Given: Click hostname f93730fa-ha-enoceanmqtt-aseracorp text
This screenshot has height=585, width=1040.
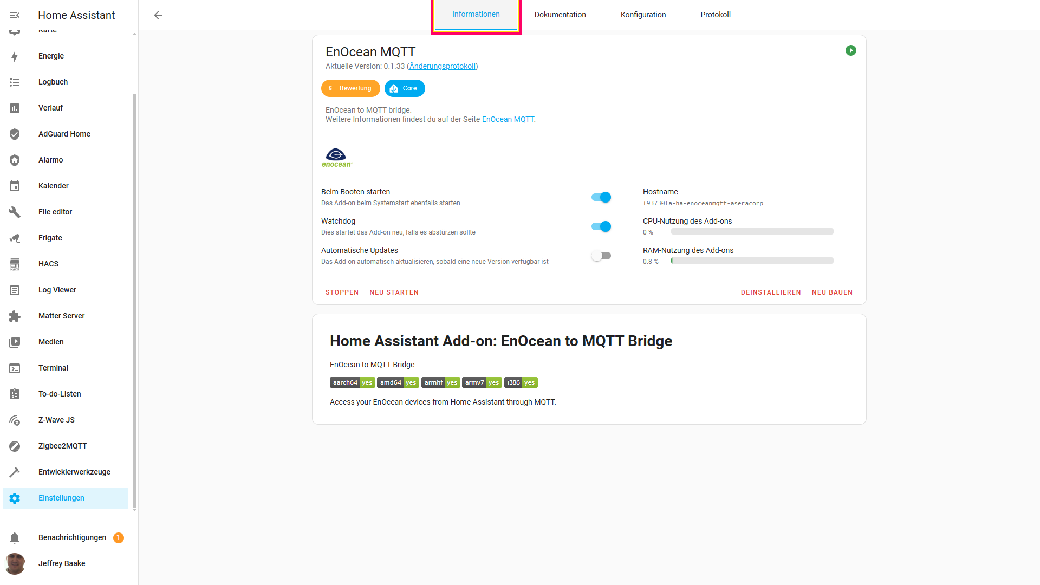Looking at the screenshot, I should click(x=703, y=203).
